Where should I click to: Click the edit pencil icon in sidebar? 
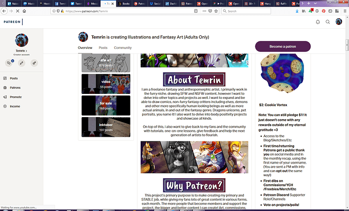[21, 63]
